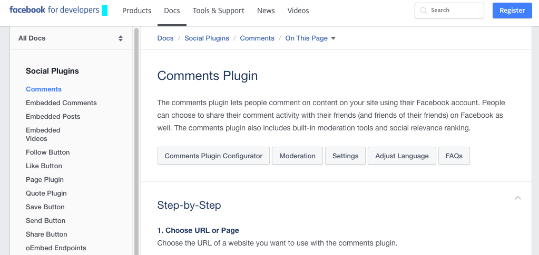The height and width of the screenshot is (255, 539).
Task: Open the Comments Plugin Configurator
Action: [x=213, y=156]
